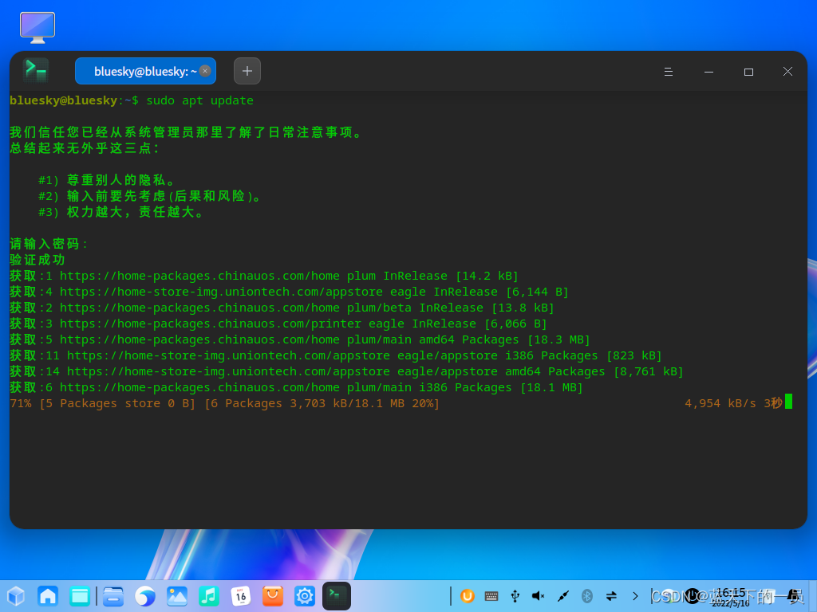Open the launcher cube icon in dock

tap(16, 596)
